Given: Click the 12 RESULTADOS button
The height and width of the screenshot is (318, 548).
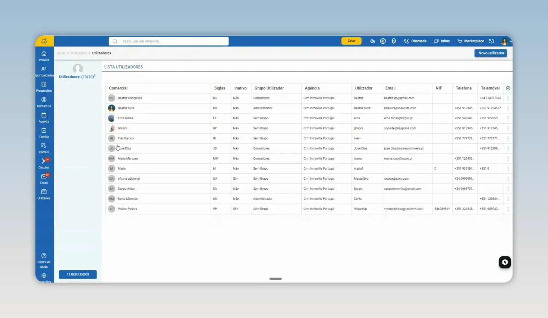Looking at the screenshot, I should tap(78, 274).
